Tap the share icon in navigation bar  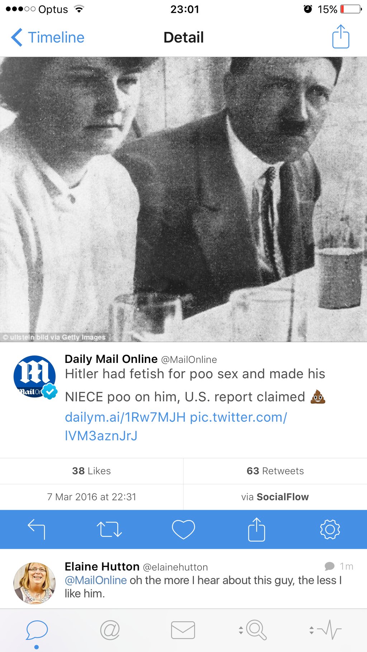click(x=340, y=36)
